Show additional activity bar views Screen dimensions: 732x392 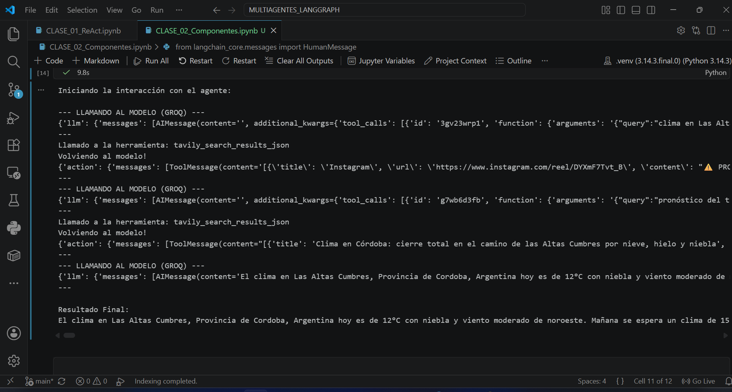14,283
